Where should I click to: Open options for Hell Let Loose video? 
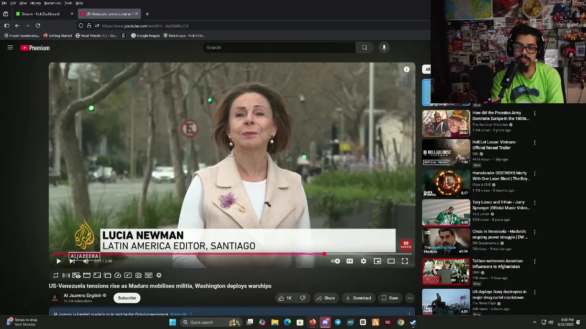tap(534, 143)
